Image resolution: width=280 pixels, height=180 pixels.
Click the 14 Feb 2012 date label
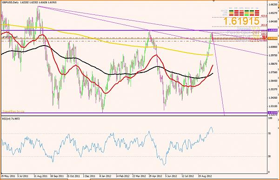pyautogui.click(x=122, y=176)
